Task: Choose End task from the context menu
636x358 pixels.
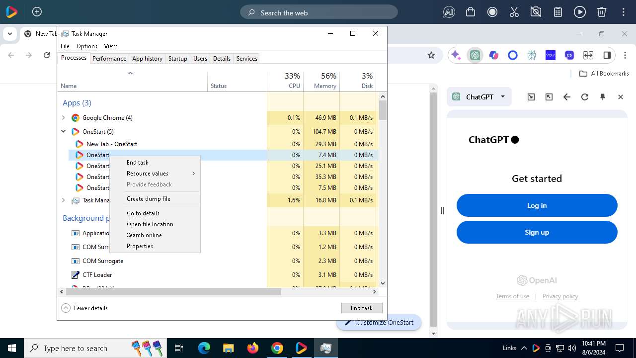Action: (x=155, y=163)
